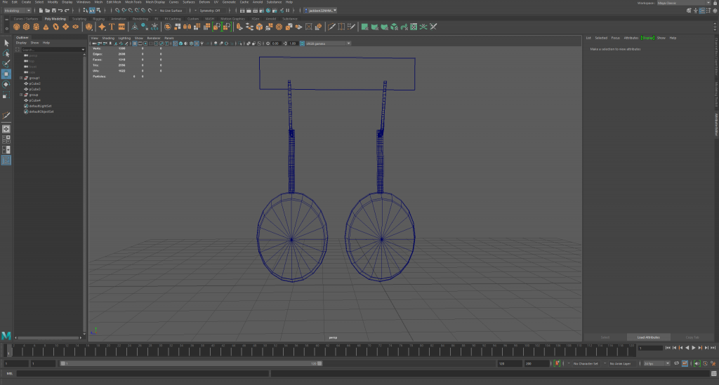The image size is (719, 385).
Task: Click the polygon torus shelf icon
Action: 56,27
